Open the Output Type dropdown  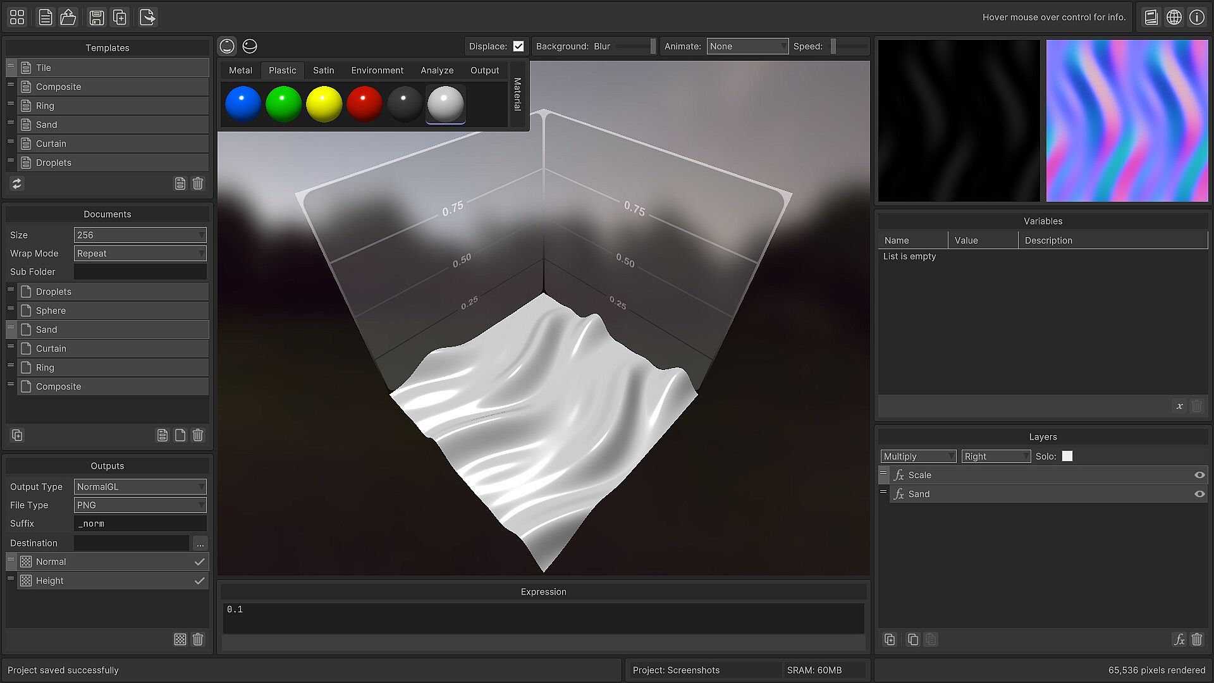pyautogui.click(x=140, y=486)
